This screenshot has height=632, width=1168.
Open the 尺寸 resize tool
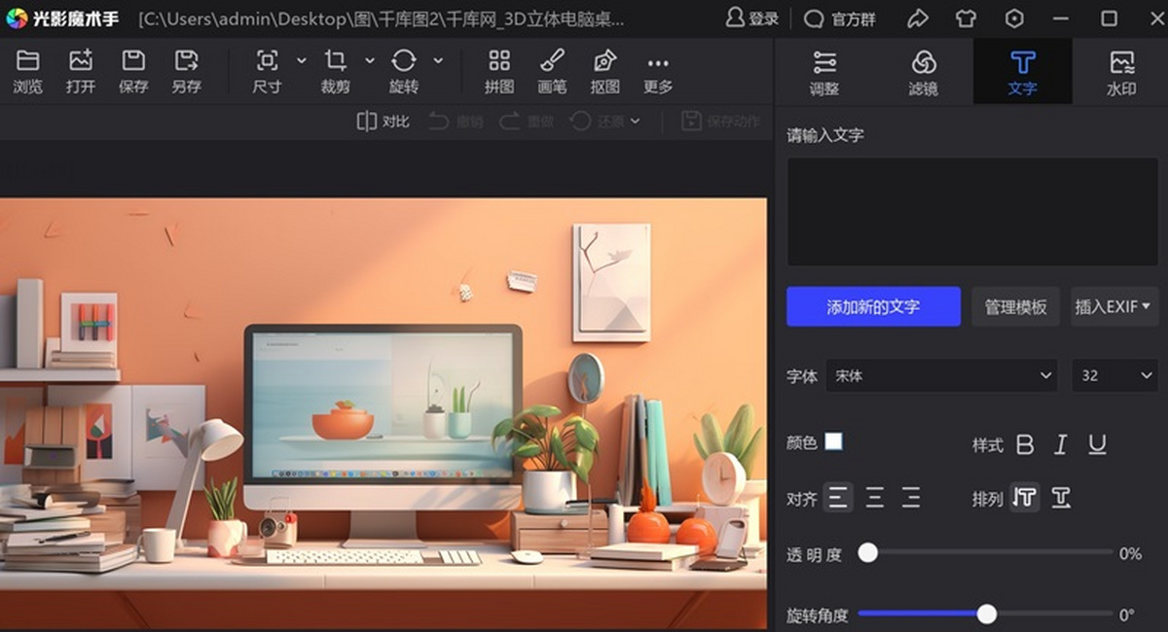click(x=266, y=71)
